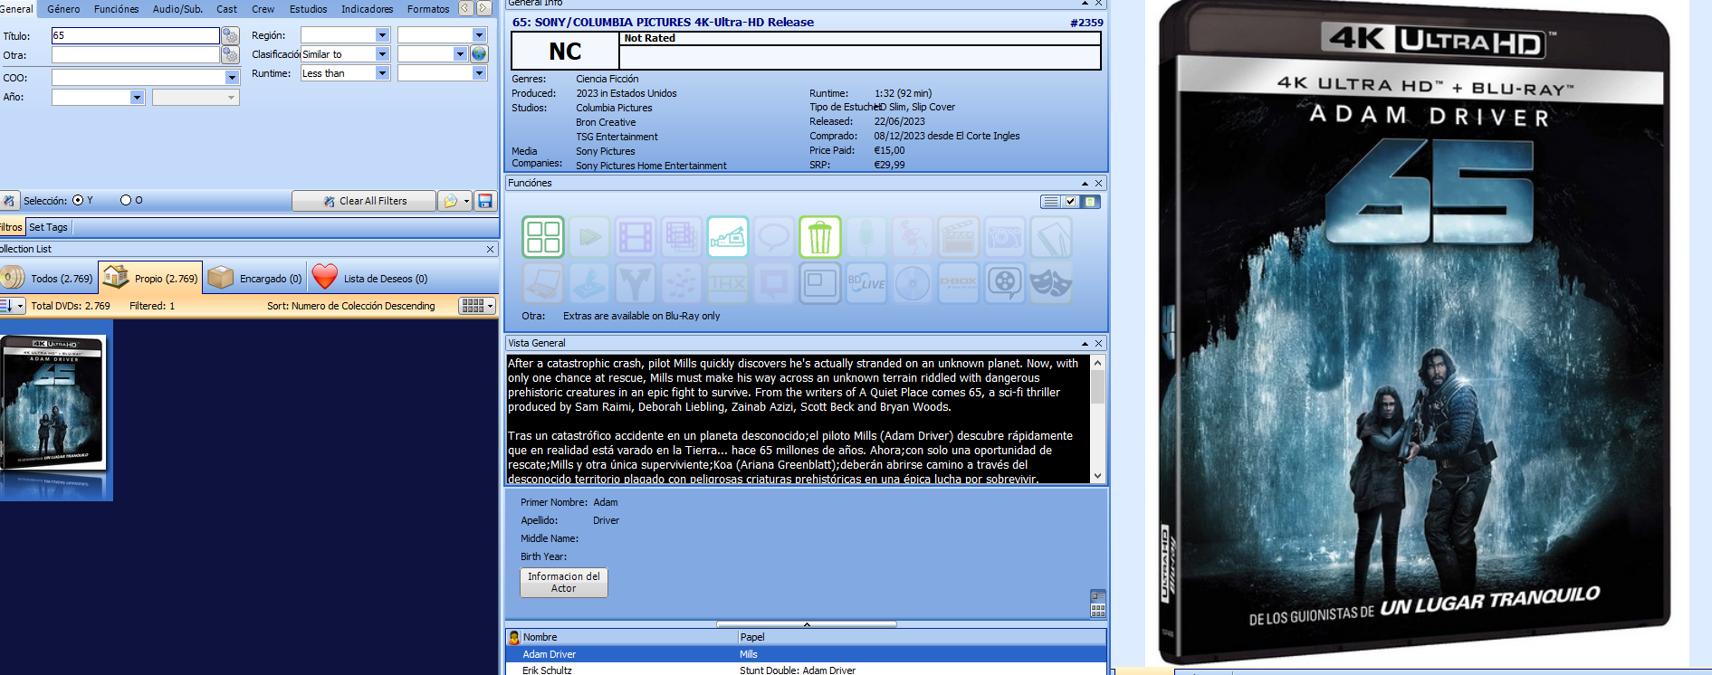Open the Similar to classification dropdown
1712x675 pixels.
pos(382,54)
